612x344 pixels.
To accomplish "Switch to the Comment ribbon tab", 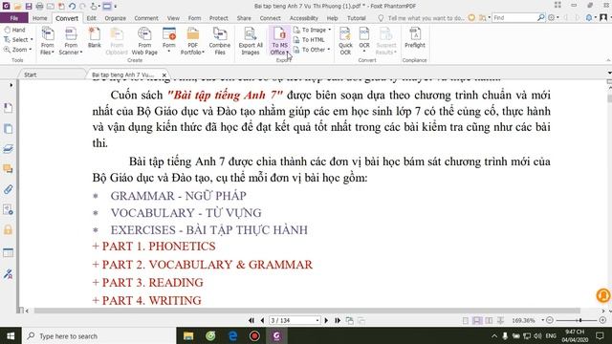I will click(146, 18).
